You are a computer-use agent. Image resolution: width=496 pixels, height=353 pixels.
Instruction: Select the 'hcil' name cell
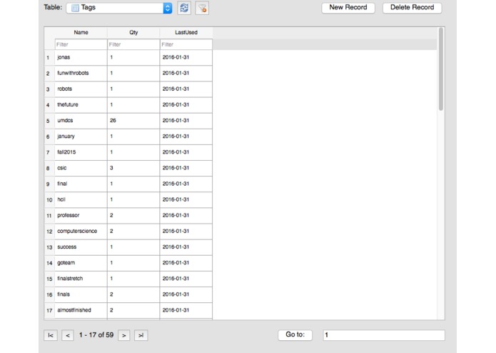click(x=81, y=200)
